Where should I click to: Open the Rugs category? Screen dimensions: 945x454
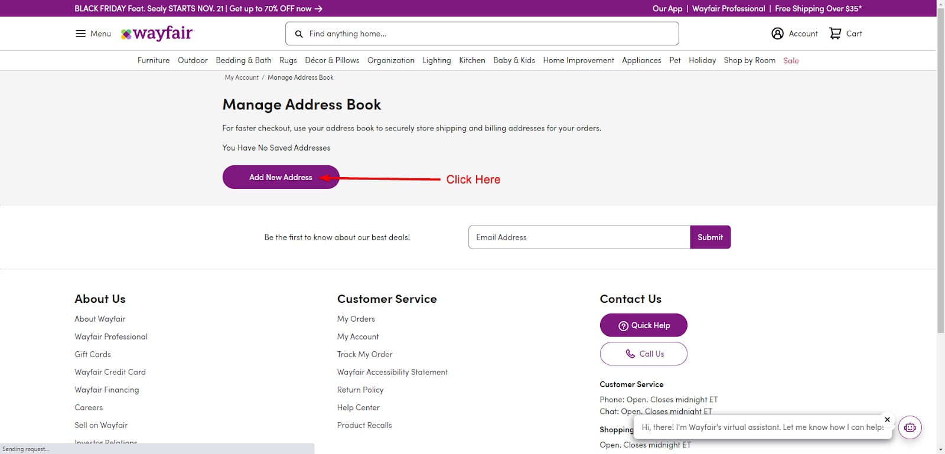tap(288, 60)
